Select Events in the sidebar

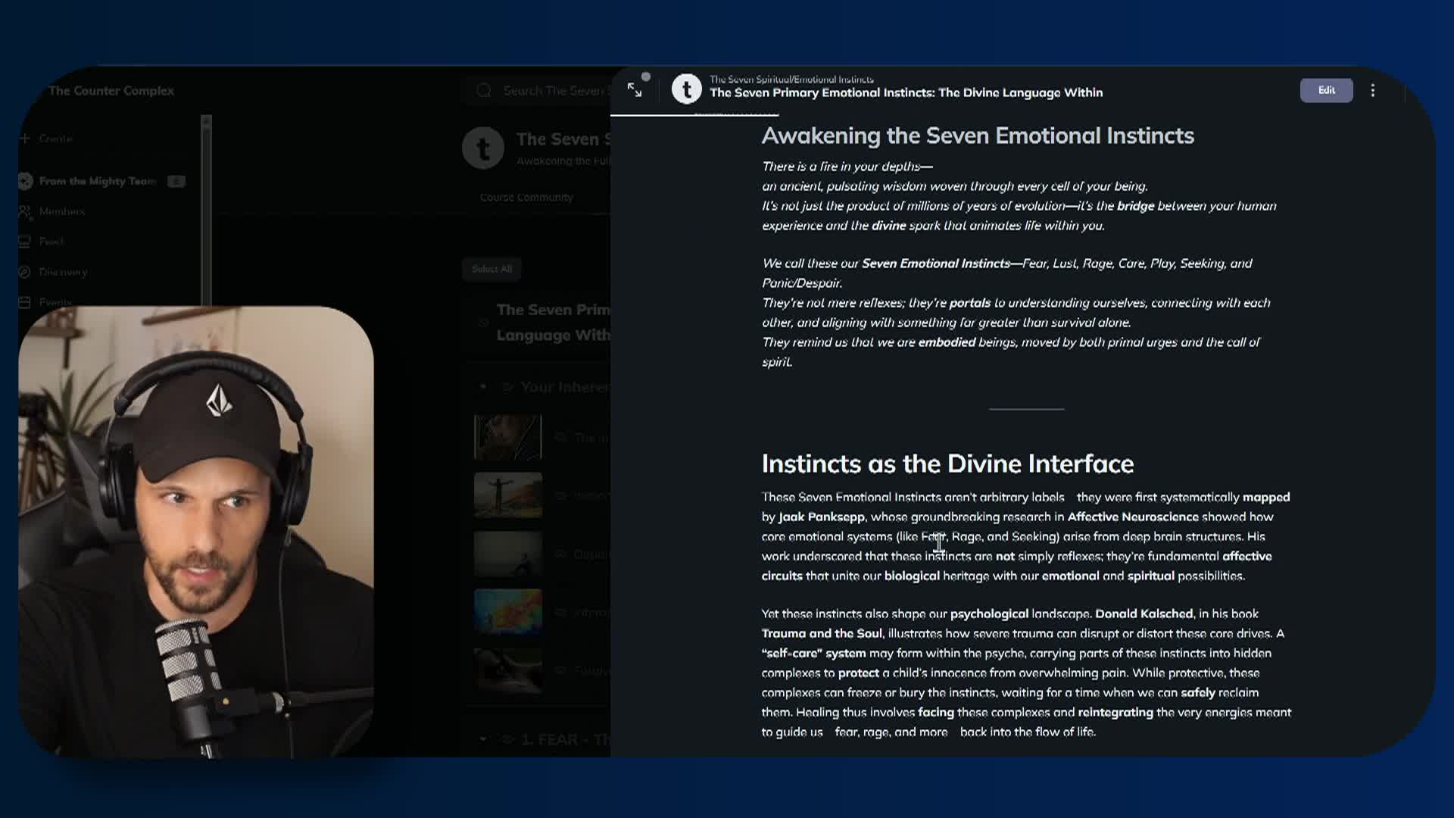pos(55,302)
